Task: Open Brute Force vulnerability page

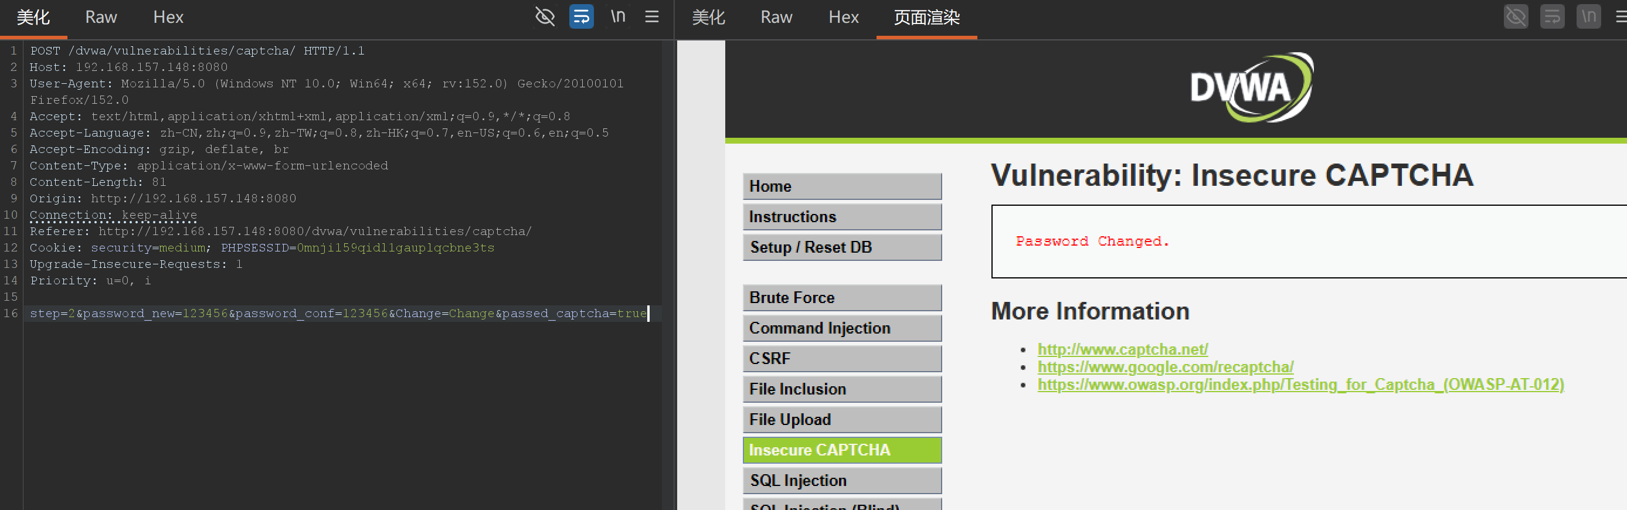Action: click(x=842, y=297)
